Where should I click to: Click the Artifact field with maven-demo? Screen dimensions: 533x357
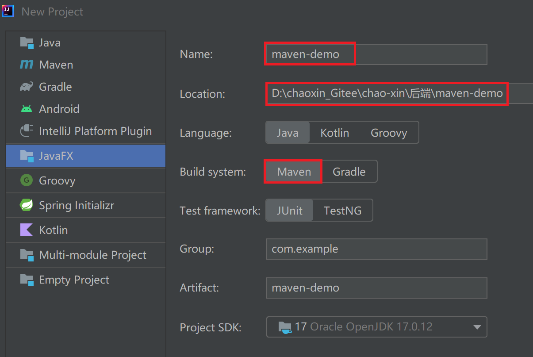click(x=377, y=288)
